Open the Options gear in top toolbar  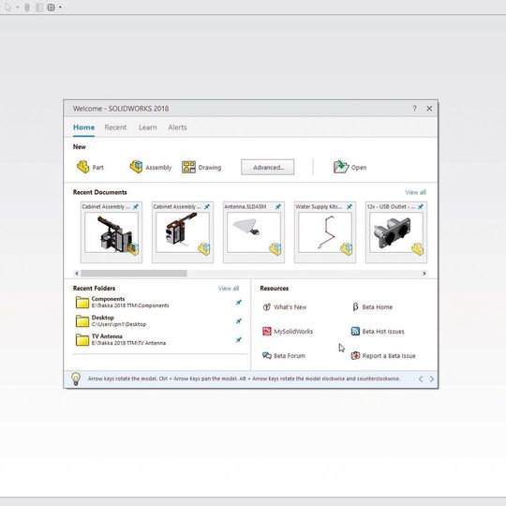tap(51, 7)
